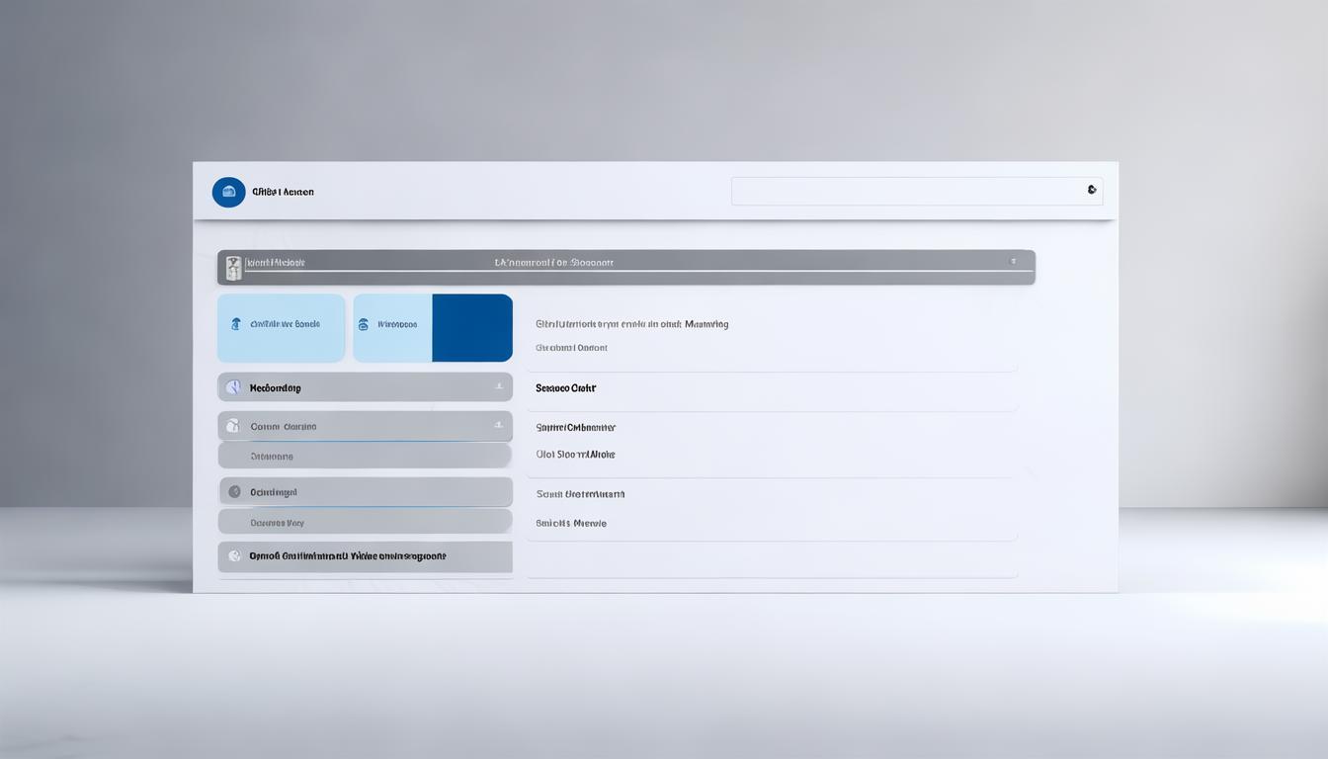The image size is (1328, 759).
Task: Click the icon on the second light-blue card
Action: [363, 324]
